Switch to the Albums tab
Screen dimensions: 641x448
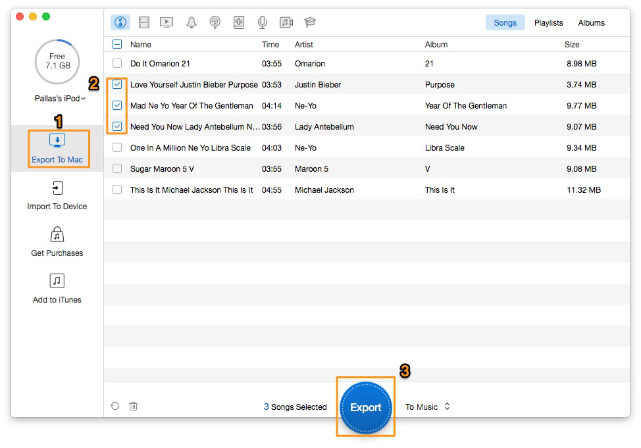pyautogui.click(x=591, y=23)
